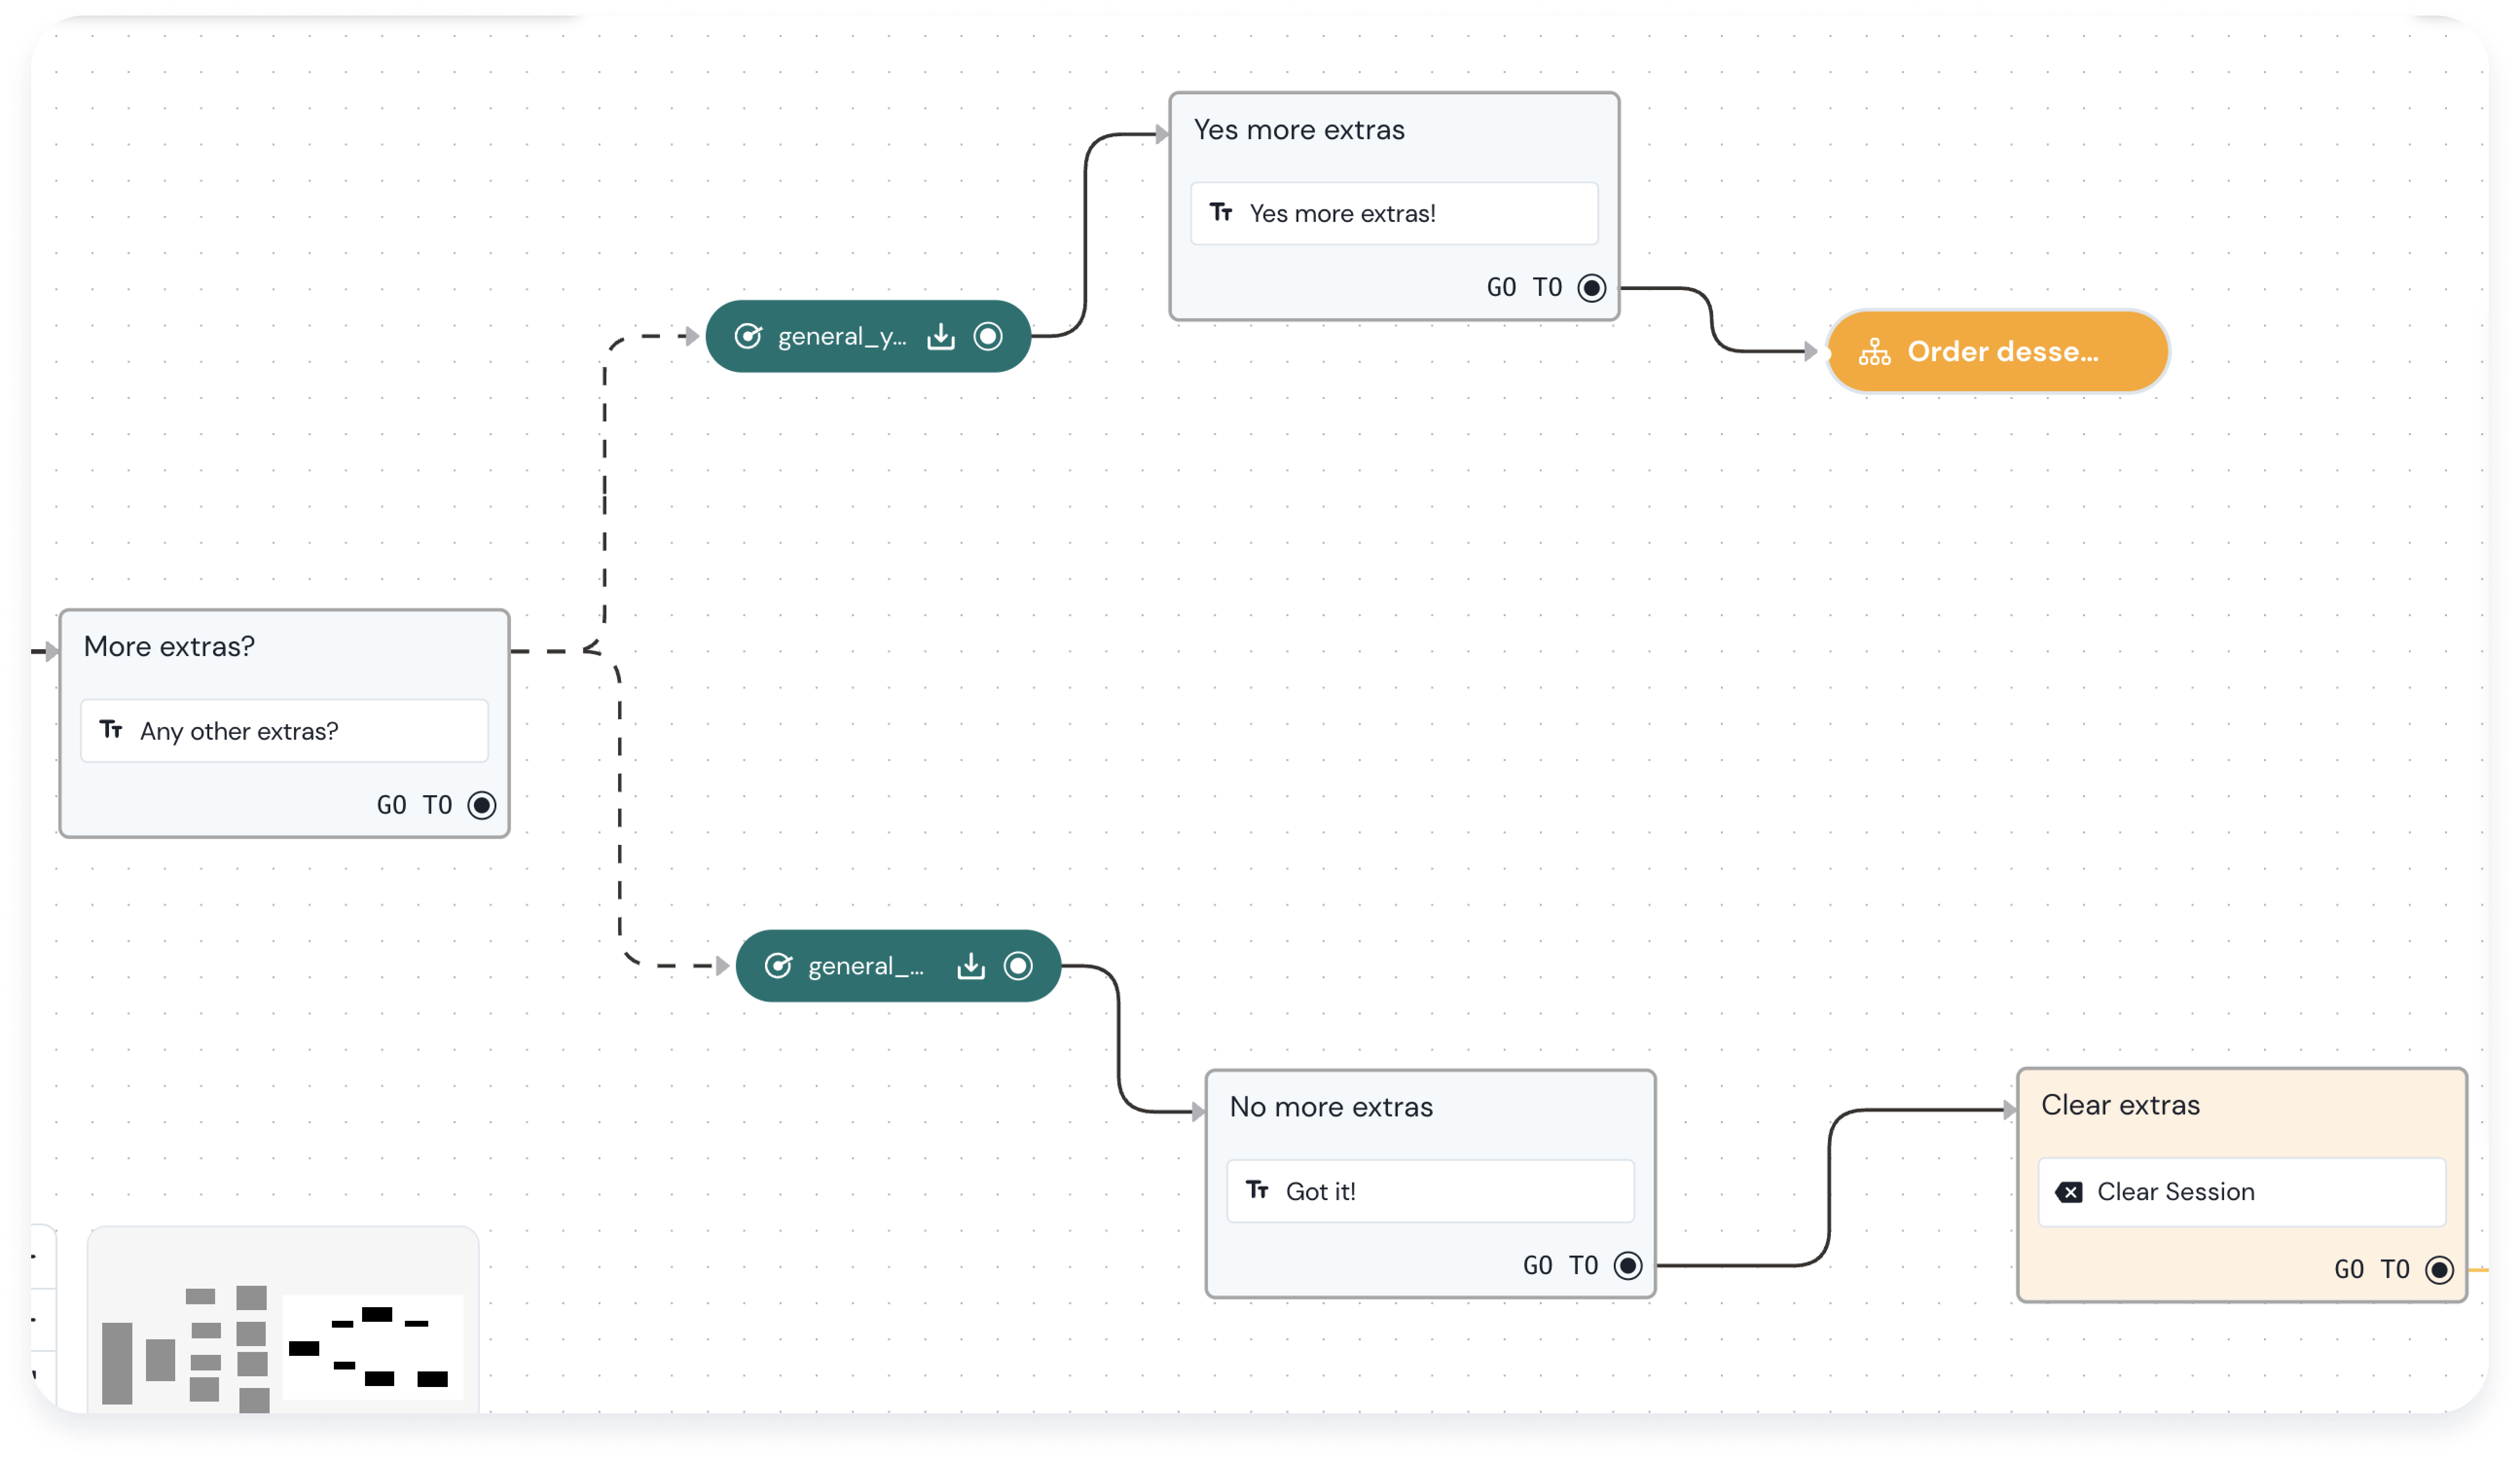The height and width of the screenshot is (1460, 2520).
Task: Click output port circle on lower general_ intent
Action: pos(1018,966)
